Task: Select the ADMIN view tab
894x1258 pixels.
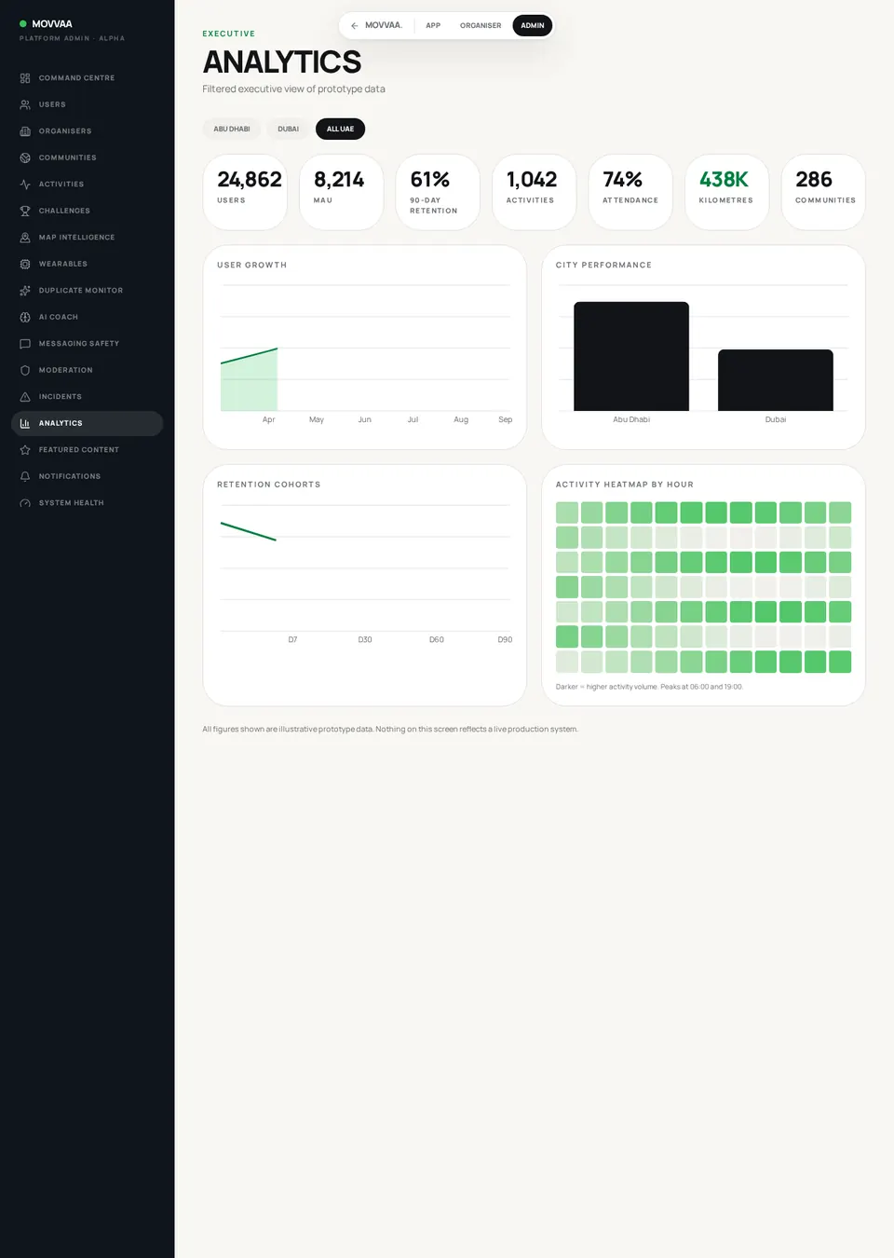Action: (x=533, y=26)
